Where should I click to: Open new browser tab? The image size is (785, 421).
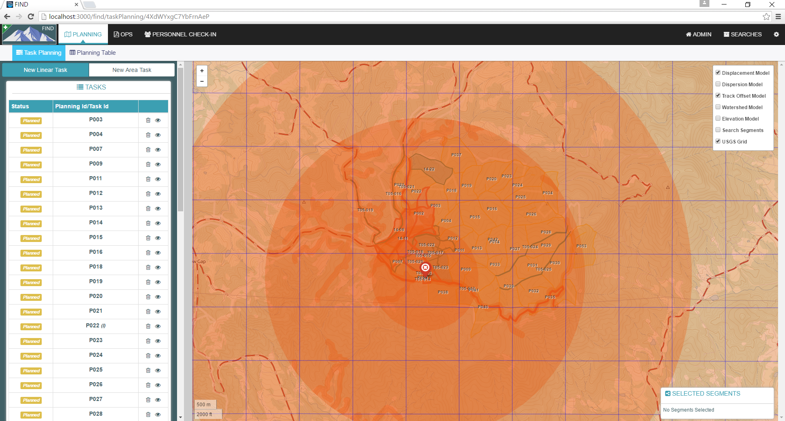(90, 4)
